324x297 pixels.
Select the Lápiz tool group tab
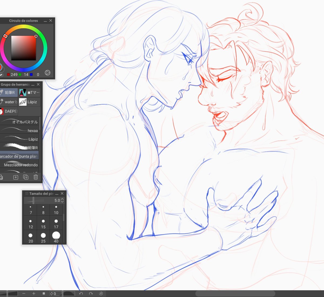pyautogui.click(x=29, y=102)
